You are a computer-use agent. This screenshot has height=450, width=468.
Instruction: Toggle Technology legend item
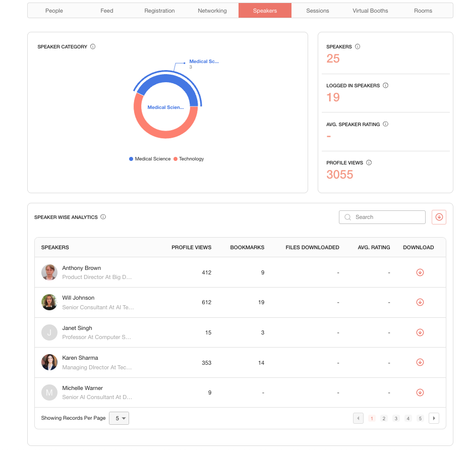189,159
